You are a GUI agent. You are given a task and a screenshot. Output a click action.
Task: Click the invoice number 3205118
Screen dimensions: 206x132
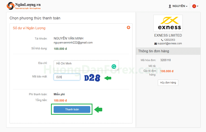(165, 60)
